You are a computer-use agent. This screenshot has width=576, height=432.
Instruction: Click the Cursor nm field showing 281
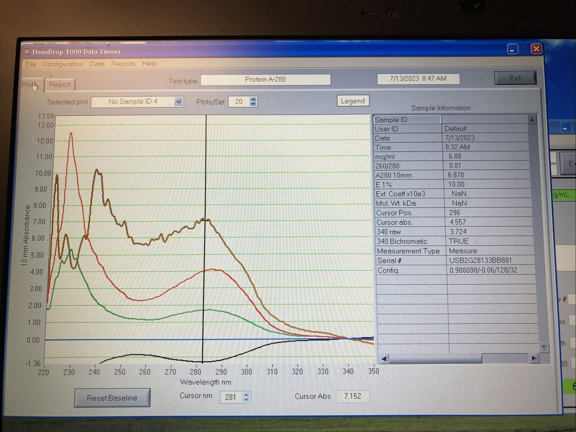point(231,397)
